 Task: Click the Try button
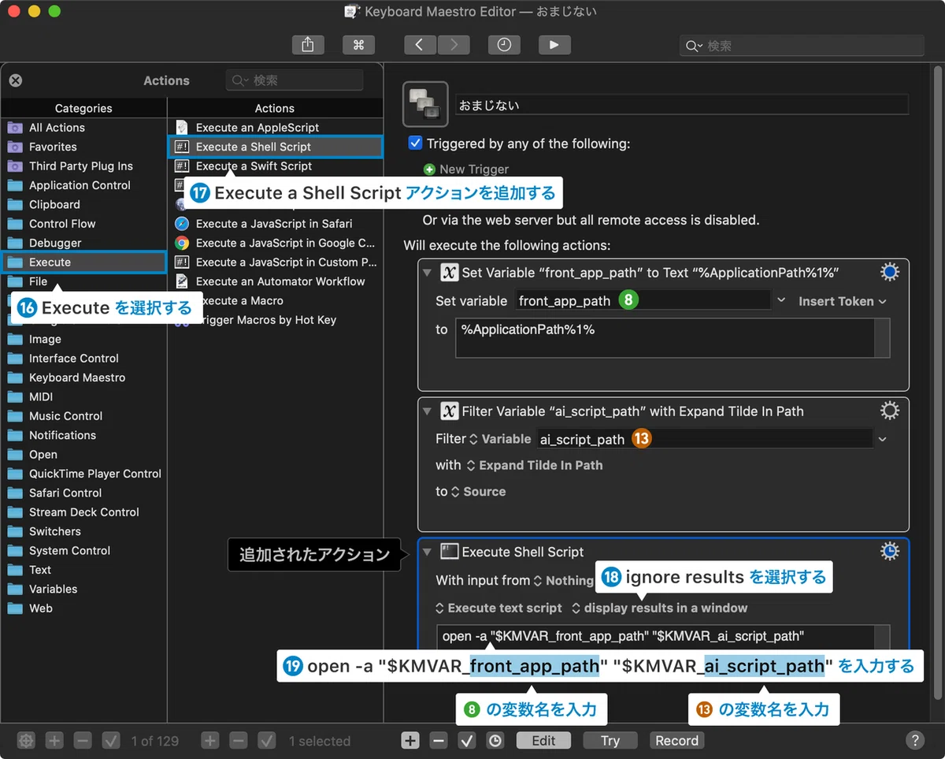pyautogui.click(x=610, y=740)
